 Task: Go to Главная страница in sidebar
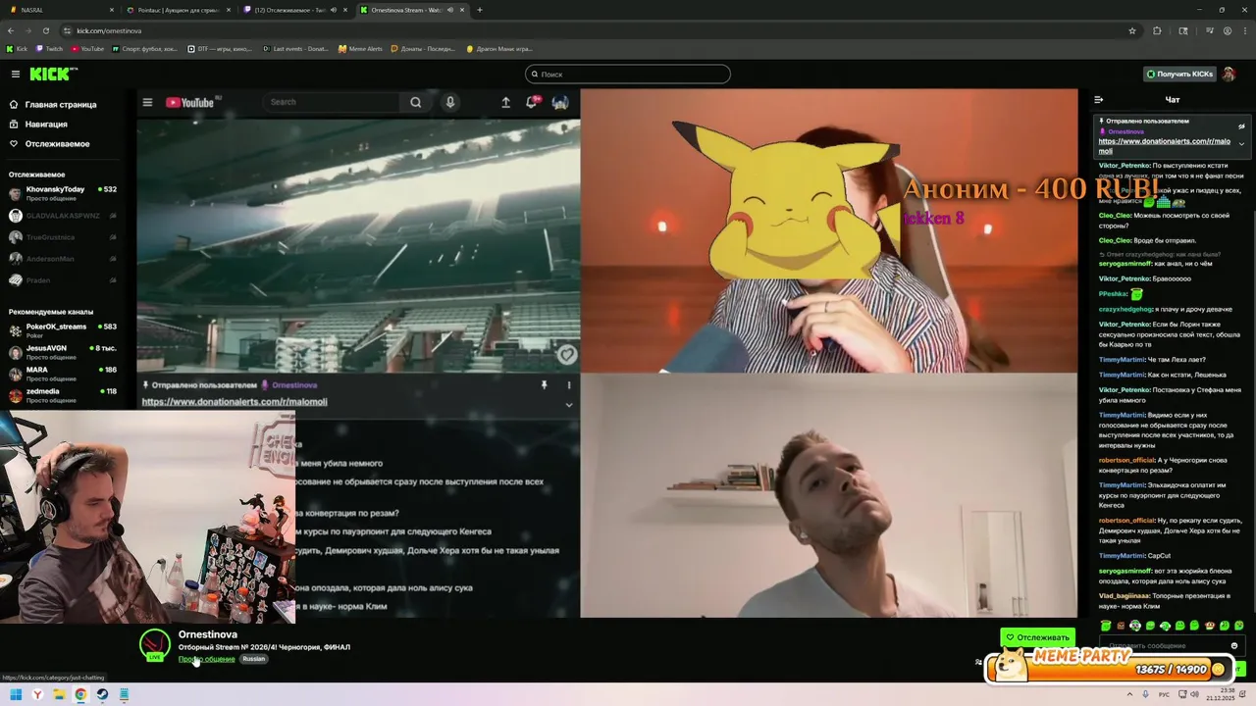click(53, 104)
